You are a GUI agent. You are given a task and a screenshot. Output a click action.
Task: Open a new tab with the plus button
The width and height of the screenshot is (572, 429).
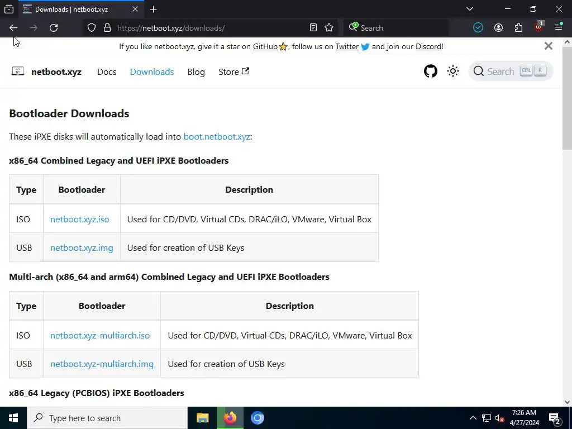tap(153, 9)
